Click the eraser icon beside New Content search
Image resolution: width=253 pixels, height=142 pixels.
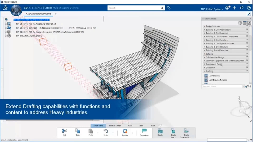point(246,86)
